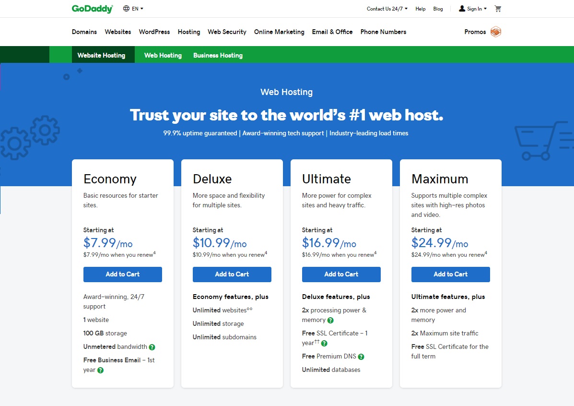Viewport: 574px width, 406px height.
Task: Click help icon beside Free SSL Certificate
Action: [324, 343]
